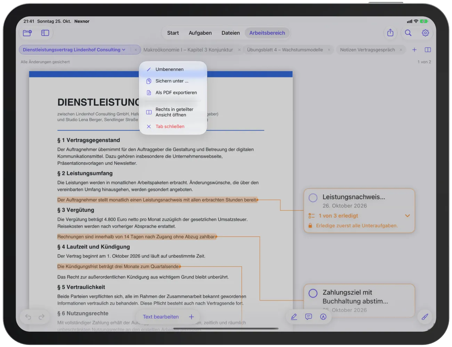Add a new tab with the plus icon

click(414, 50)
